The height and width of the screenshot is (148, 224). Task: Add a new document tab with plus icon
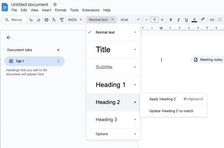tap(58, 50)
